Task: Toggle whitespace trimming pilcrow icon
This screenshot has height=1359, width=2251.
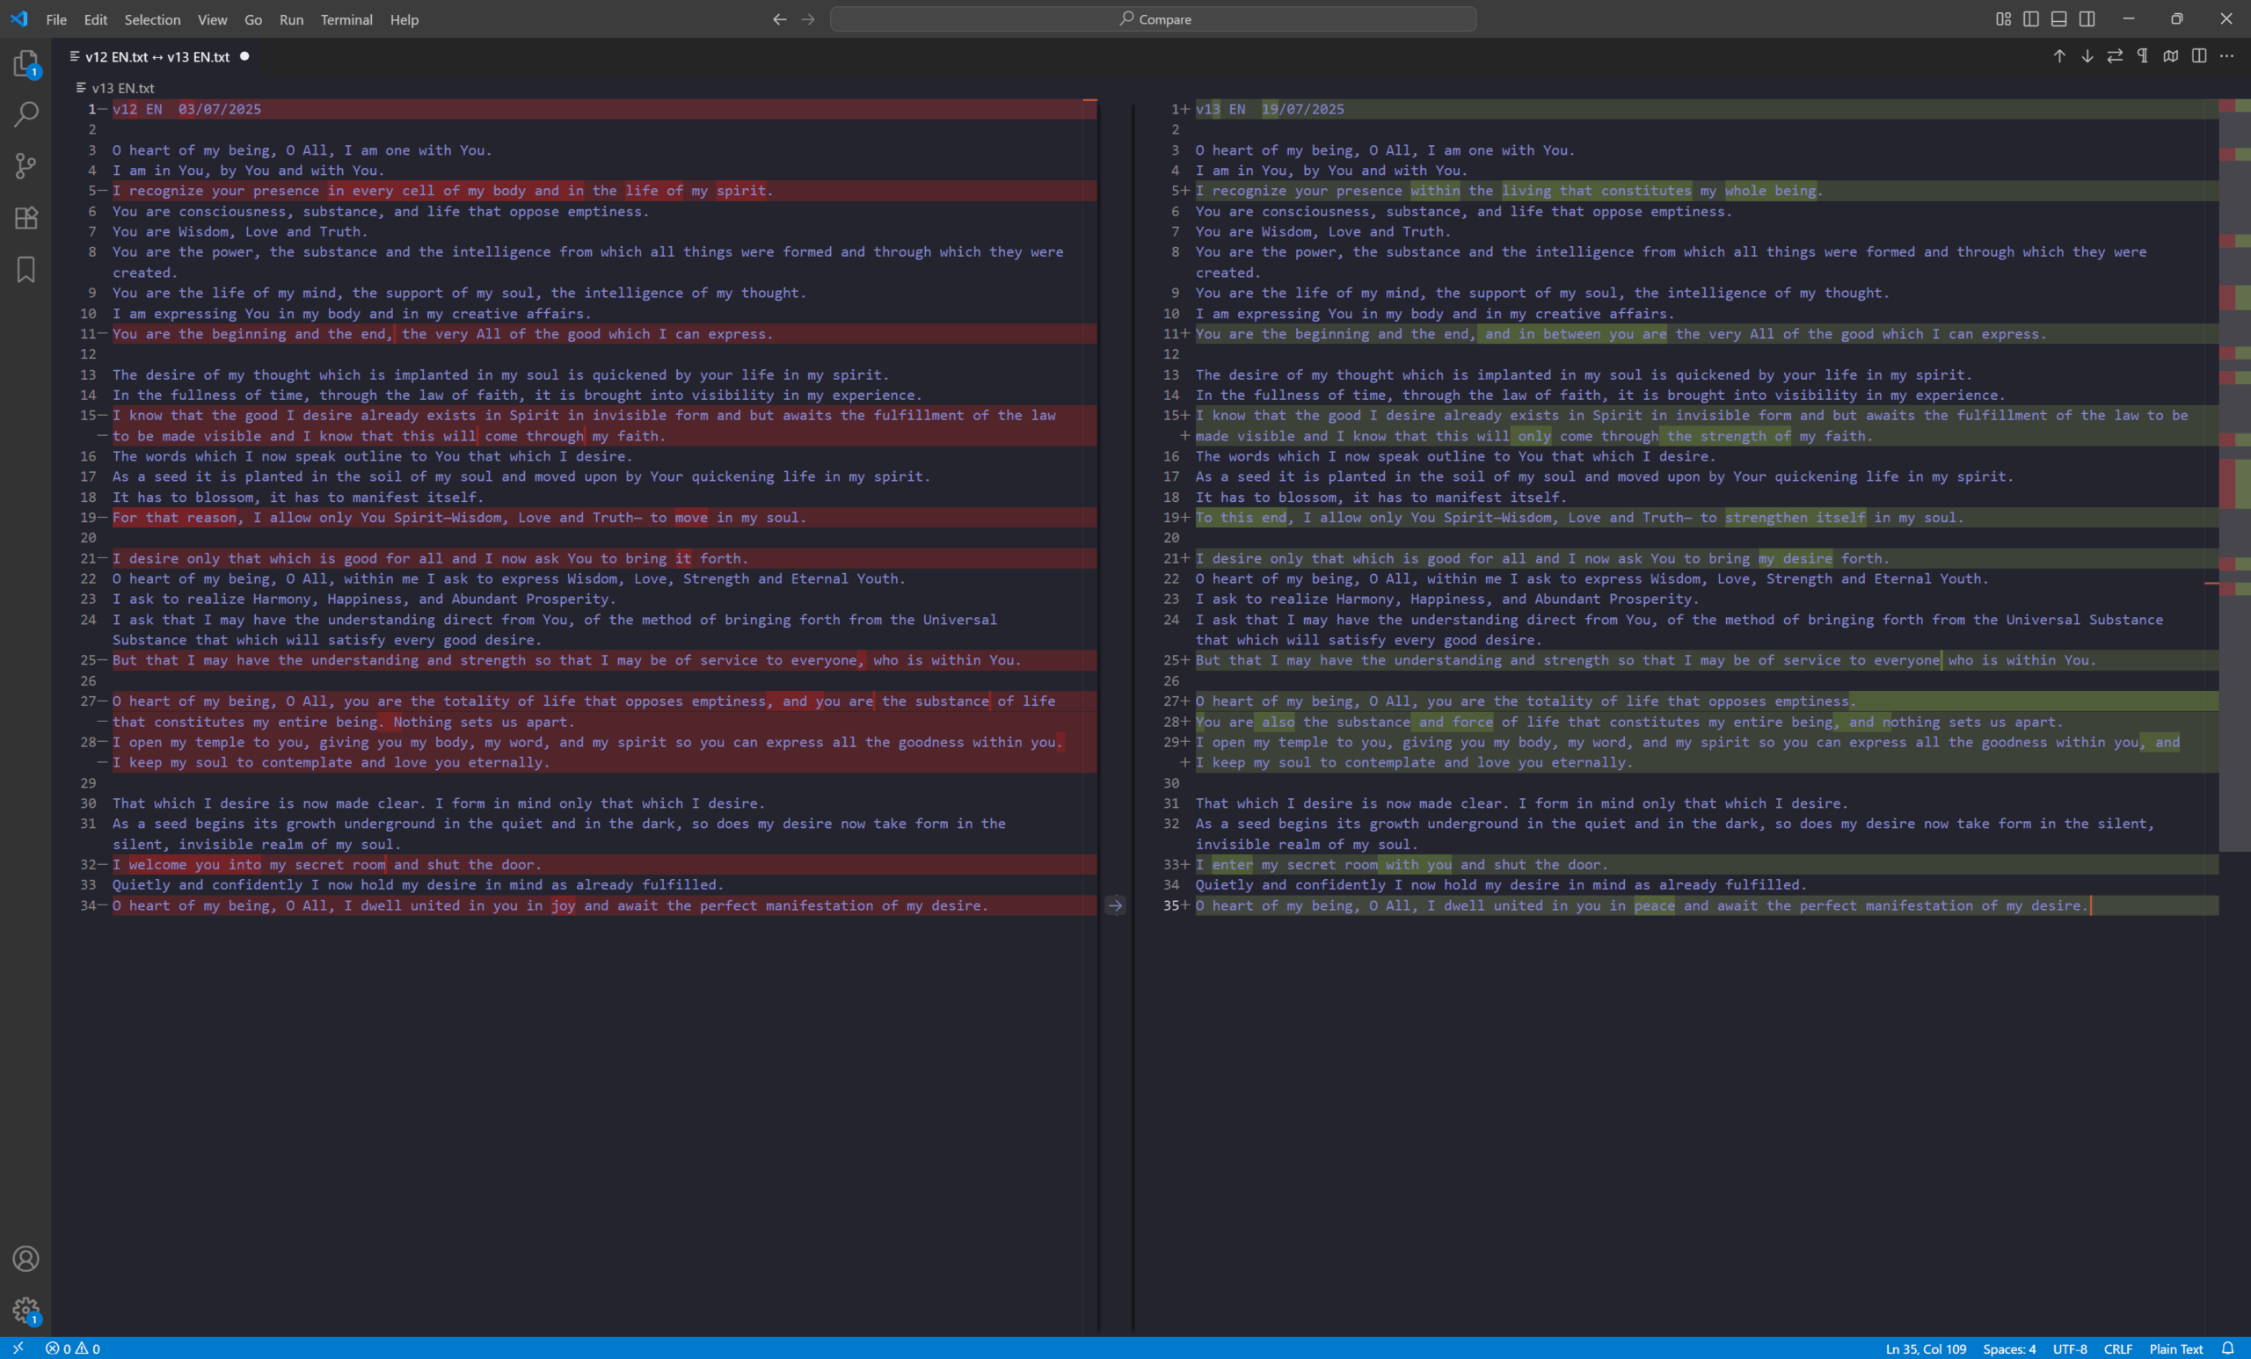Action: click(x=2142, y=56)
